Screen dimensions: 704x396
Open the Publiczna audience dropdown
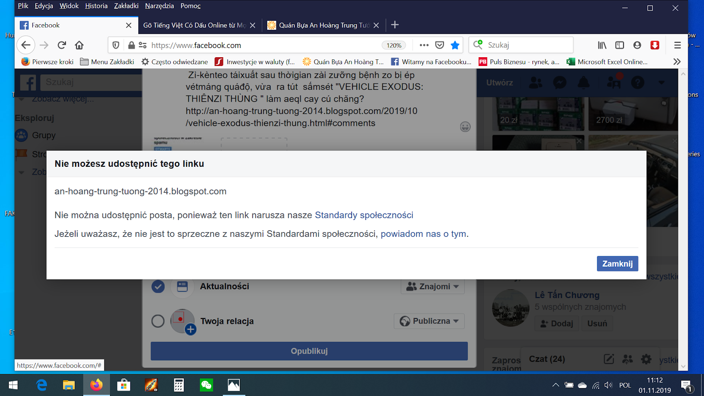pyautogui.click(x=429, y=321)
